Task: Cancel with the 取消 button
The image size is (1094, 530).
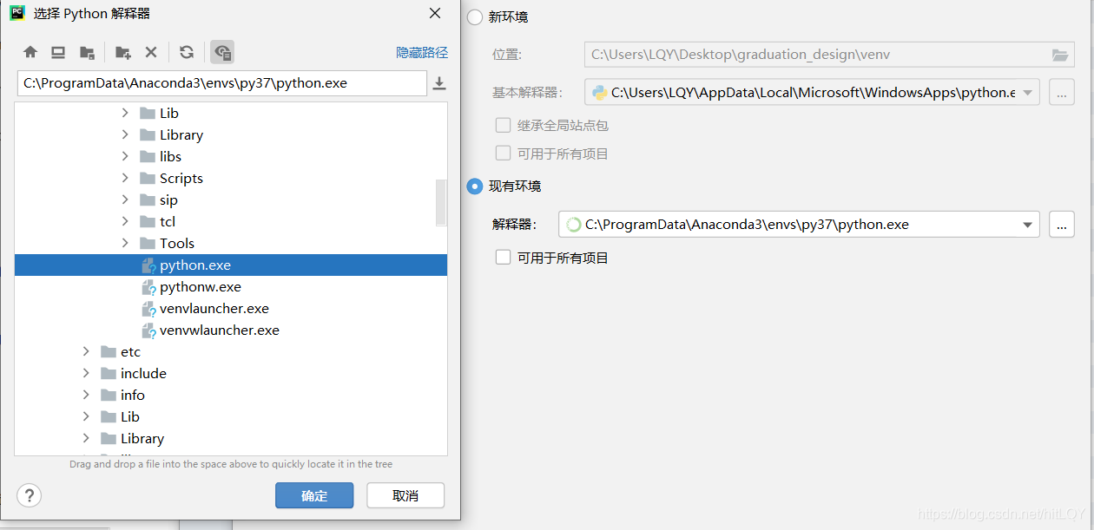Action: click(x=405, y=495)
